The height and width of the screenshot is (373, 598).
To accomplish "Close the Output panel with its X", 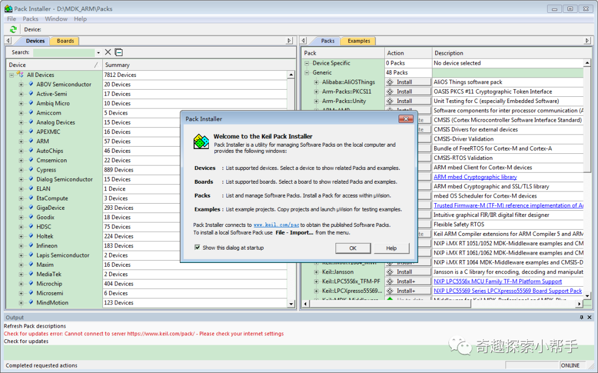I will pos(589,317).
